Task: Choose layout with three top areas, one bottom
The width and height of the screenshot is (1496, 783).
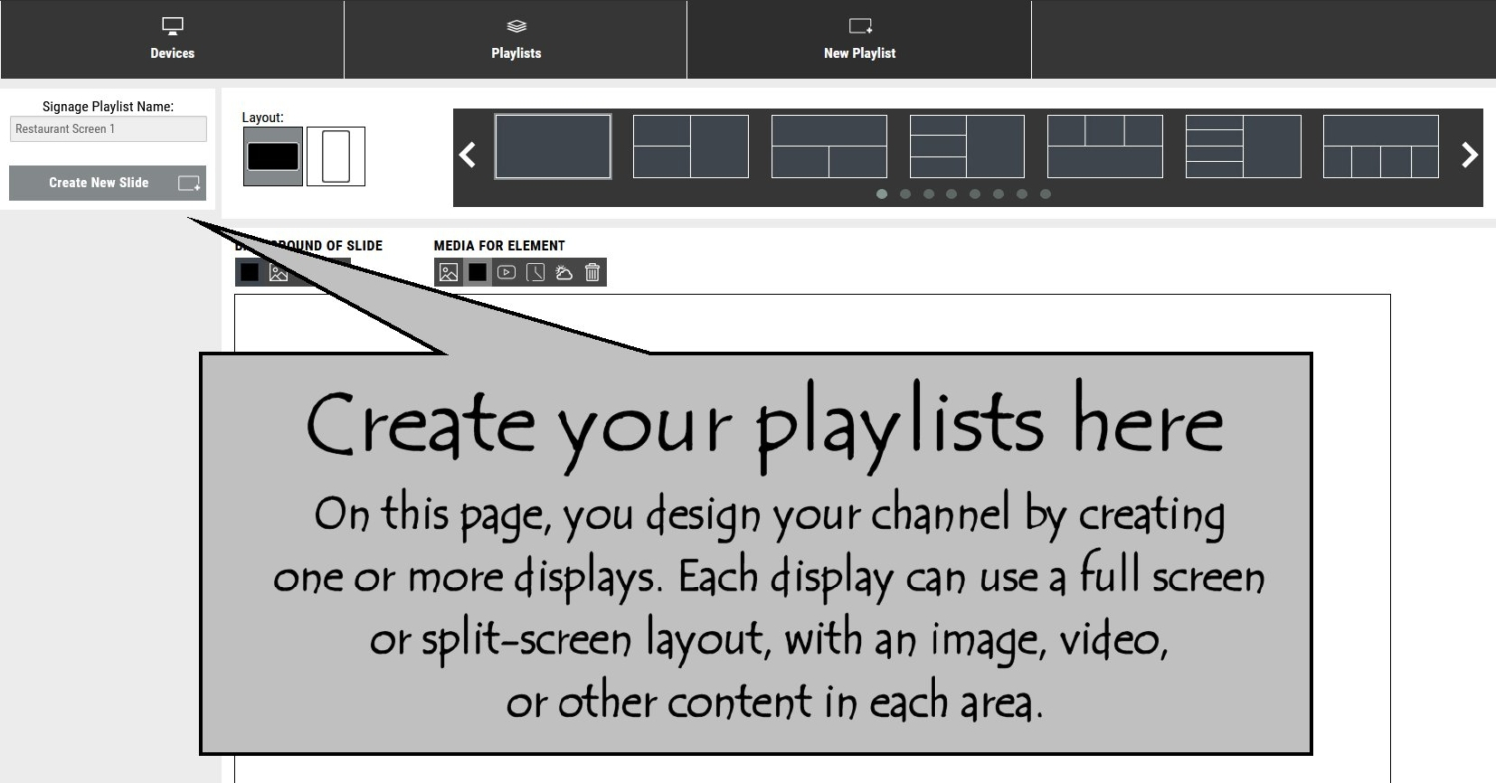Action: 1105,147
